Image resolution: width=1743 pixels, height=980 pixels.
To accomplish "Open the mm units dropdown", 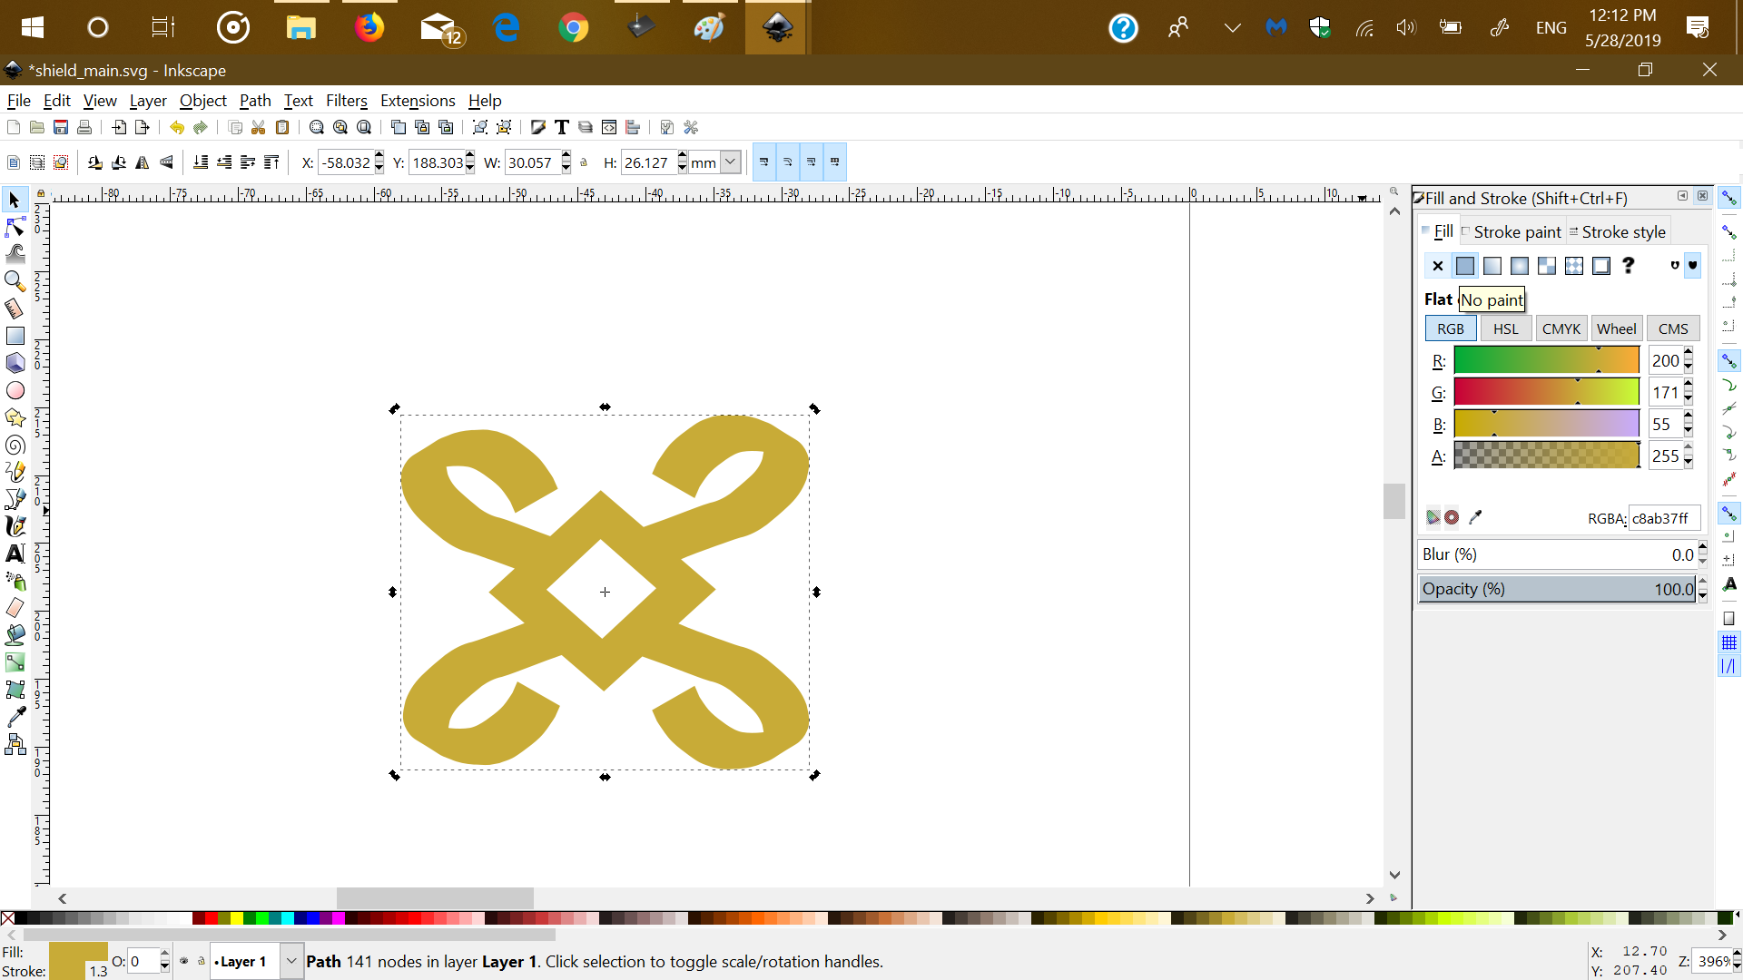I will 731,162.
